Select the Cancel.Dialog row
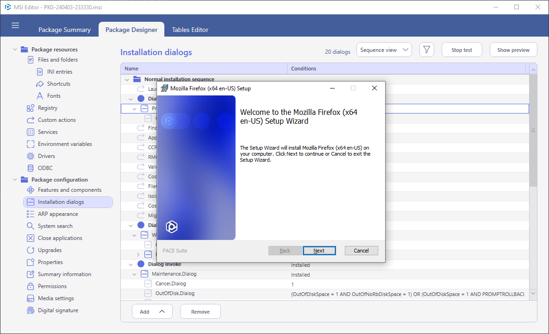Image resolution: width=549 pixels, height=334 pixels. coord(325,284)
